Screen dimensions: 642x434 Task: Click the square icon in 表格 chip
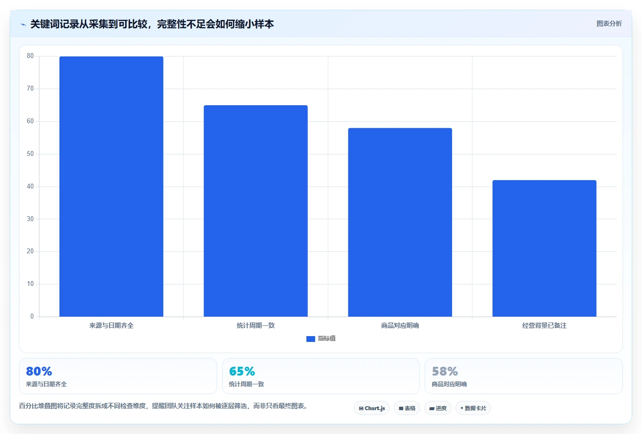pyautogui.click(x=401, y=409)
